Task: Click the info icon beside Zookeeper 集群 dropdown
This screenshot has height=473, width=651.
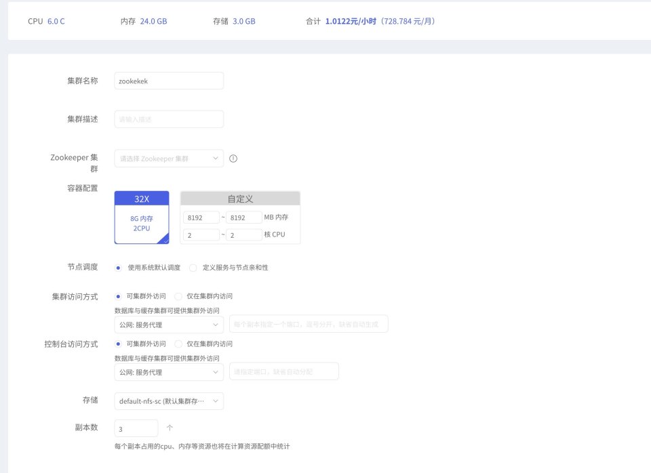Action: point(233,159)
